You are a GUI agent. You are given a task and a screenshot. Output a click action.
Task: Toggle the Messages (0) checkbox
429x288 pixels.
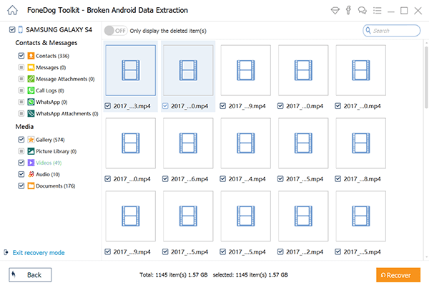[x=21, y=67]
